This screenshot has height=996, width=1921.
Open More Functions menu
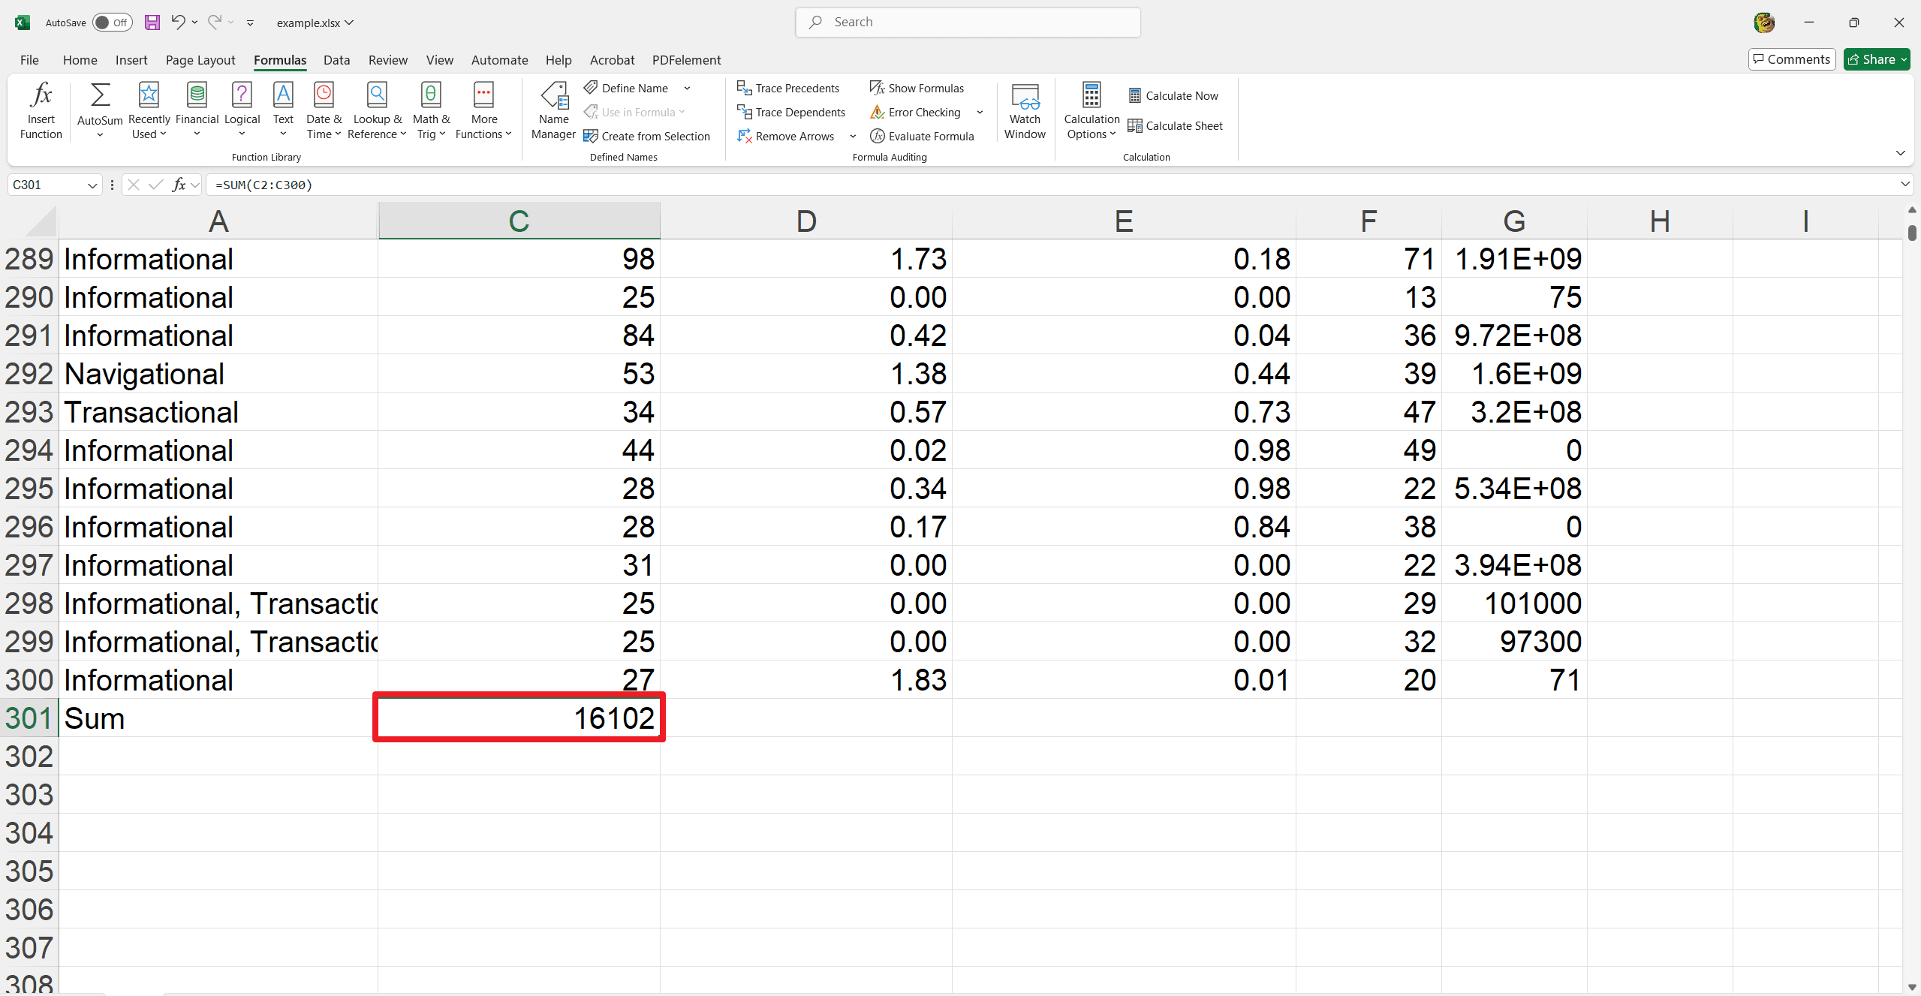483,110
